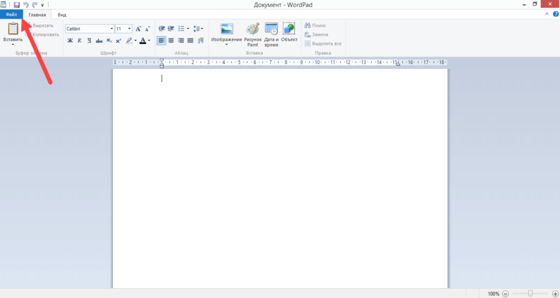
Task: Open the WordPad help icon
Action: click(556, 14)
